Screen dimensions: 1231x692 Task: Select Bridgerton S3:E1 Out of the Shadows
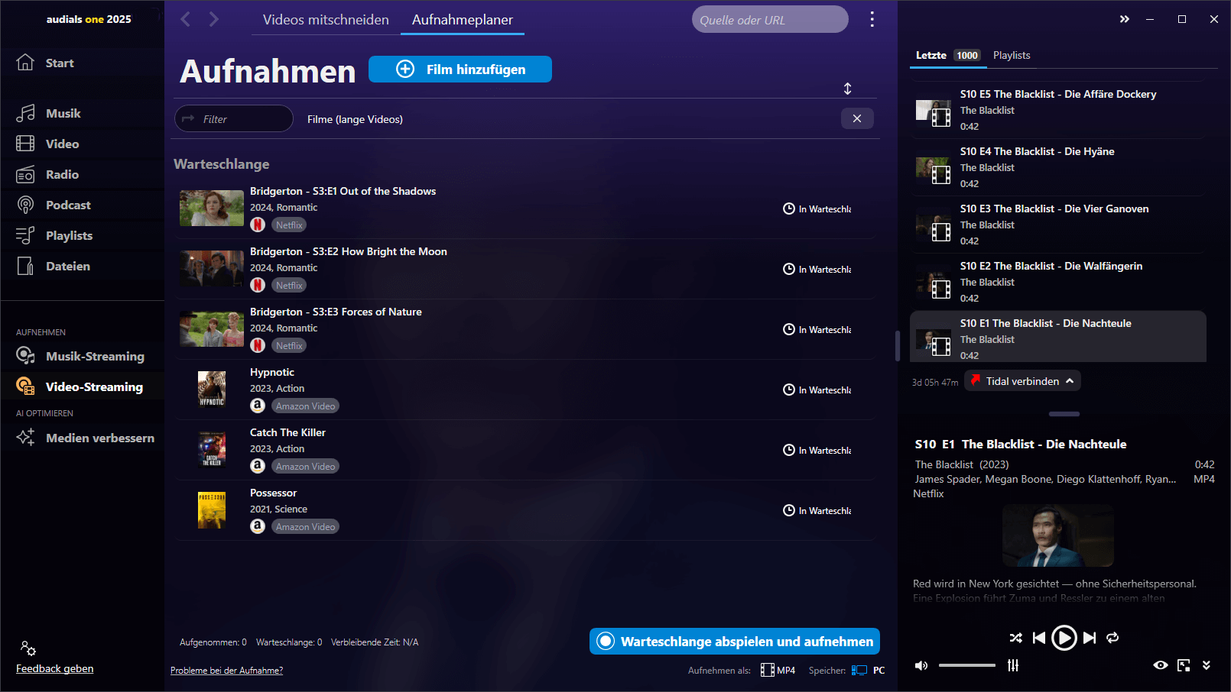[525, 209]
